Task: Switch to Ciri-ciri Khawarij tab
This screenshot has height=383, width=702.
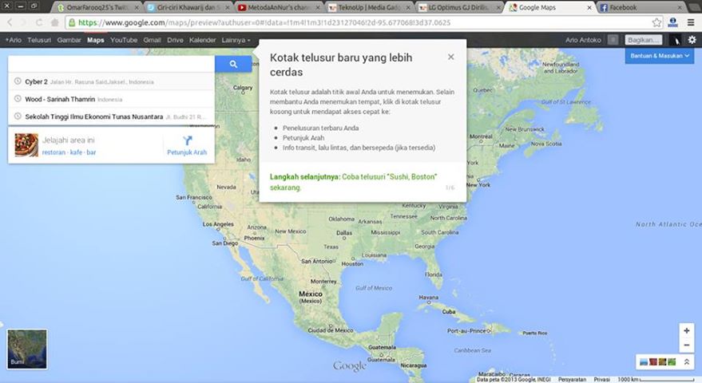Action: tap(188, 8)
